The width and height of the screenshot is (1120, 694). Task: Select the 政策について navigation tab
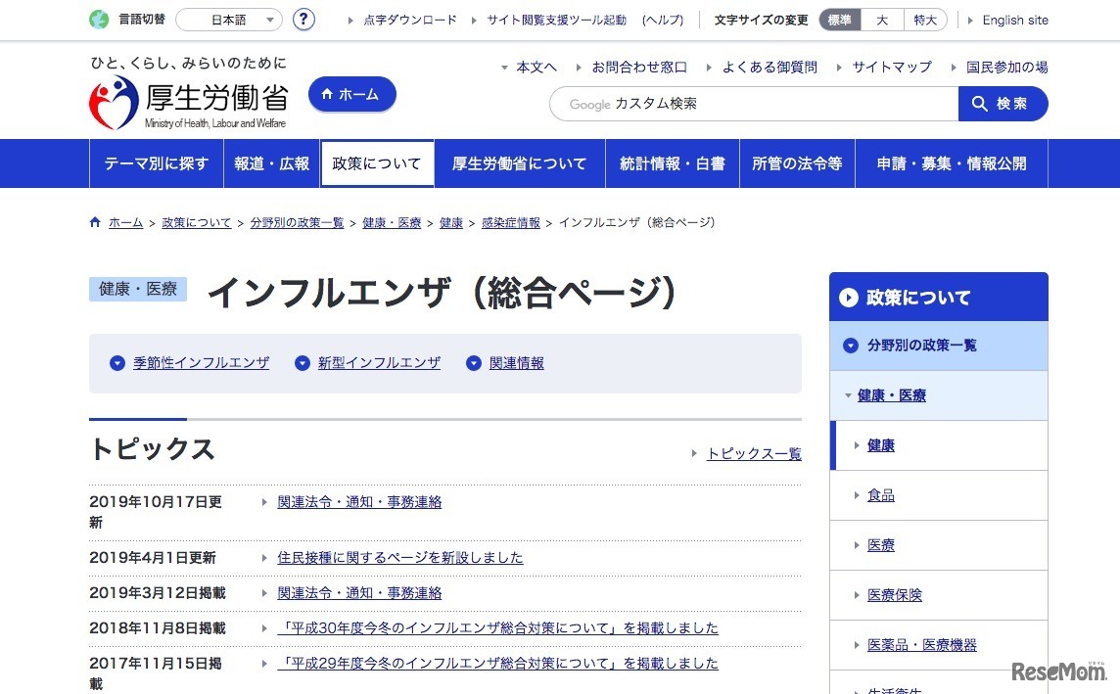[377, 163]
